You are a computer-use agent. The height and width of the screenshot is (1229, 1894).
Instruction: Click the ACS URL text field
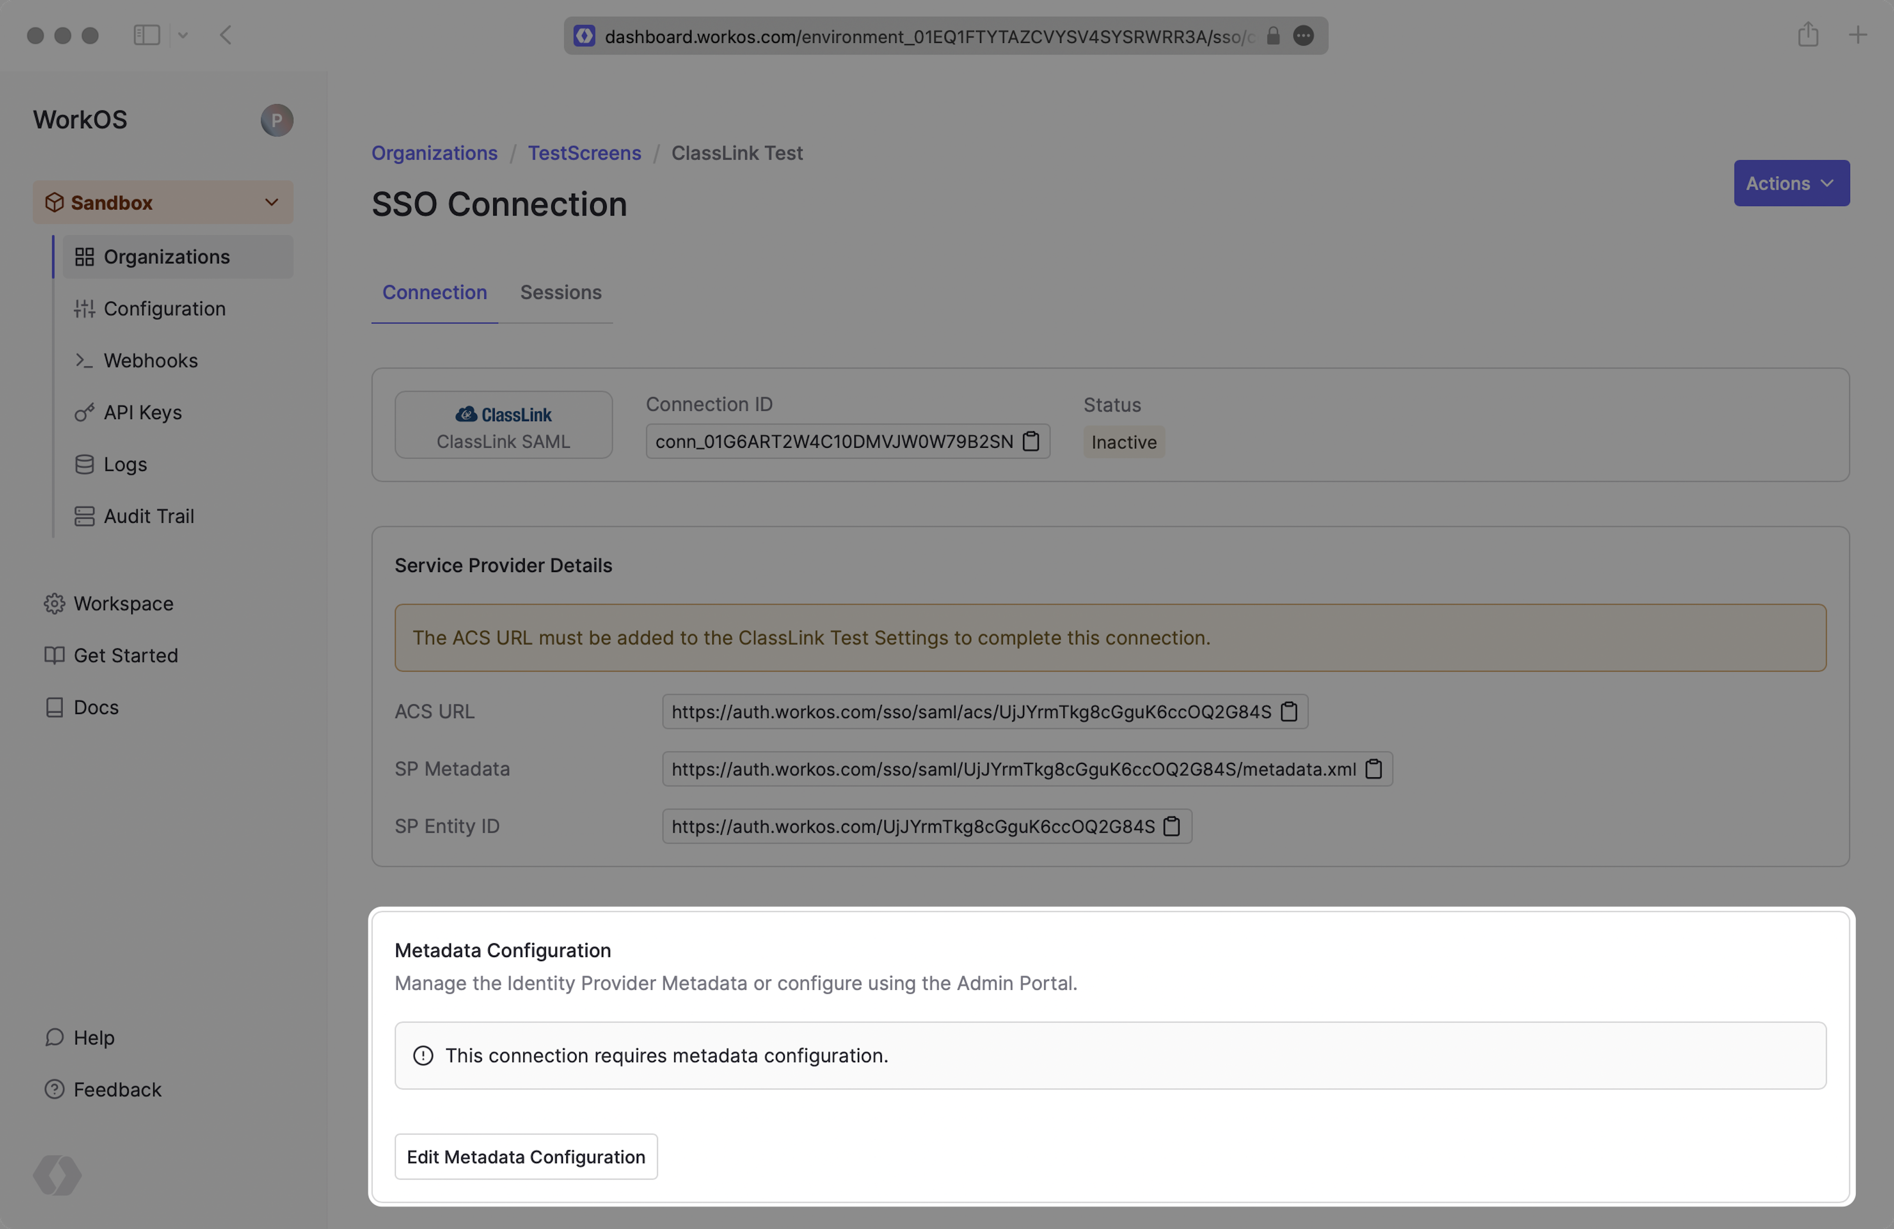coord(970,712)
